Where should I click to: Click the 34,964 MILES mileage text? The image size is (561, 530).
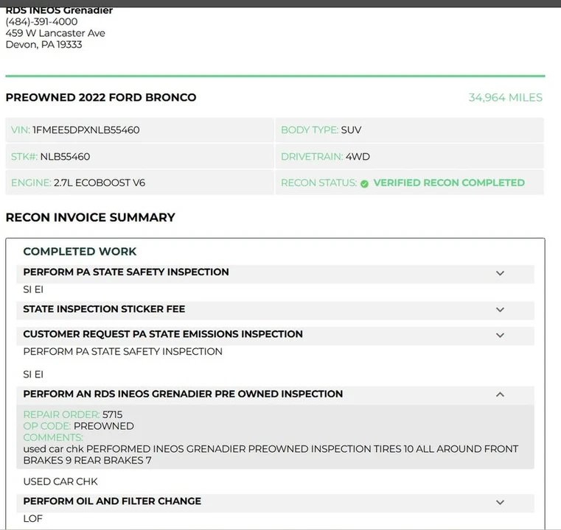505,97
